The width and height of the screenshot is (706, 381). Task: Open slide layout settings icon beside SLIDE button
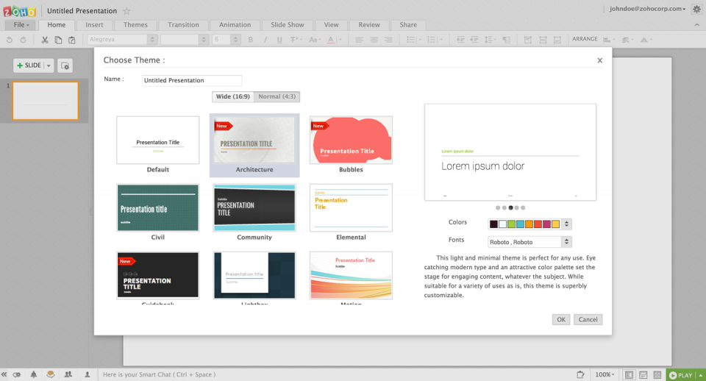(x=65, y=65)
